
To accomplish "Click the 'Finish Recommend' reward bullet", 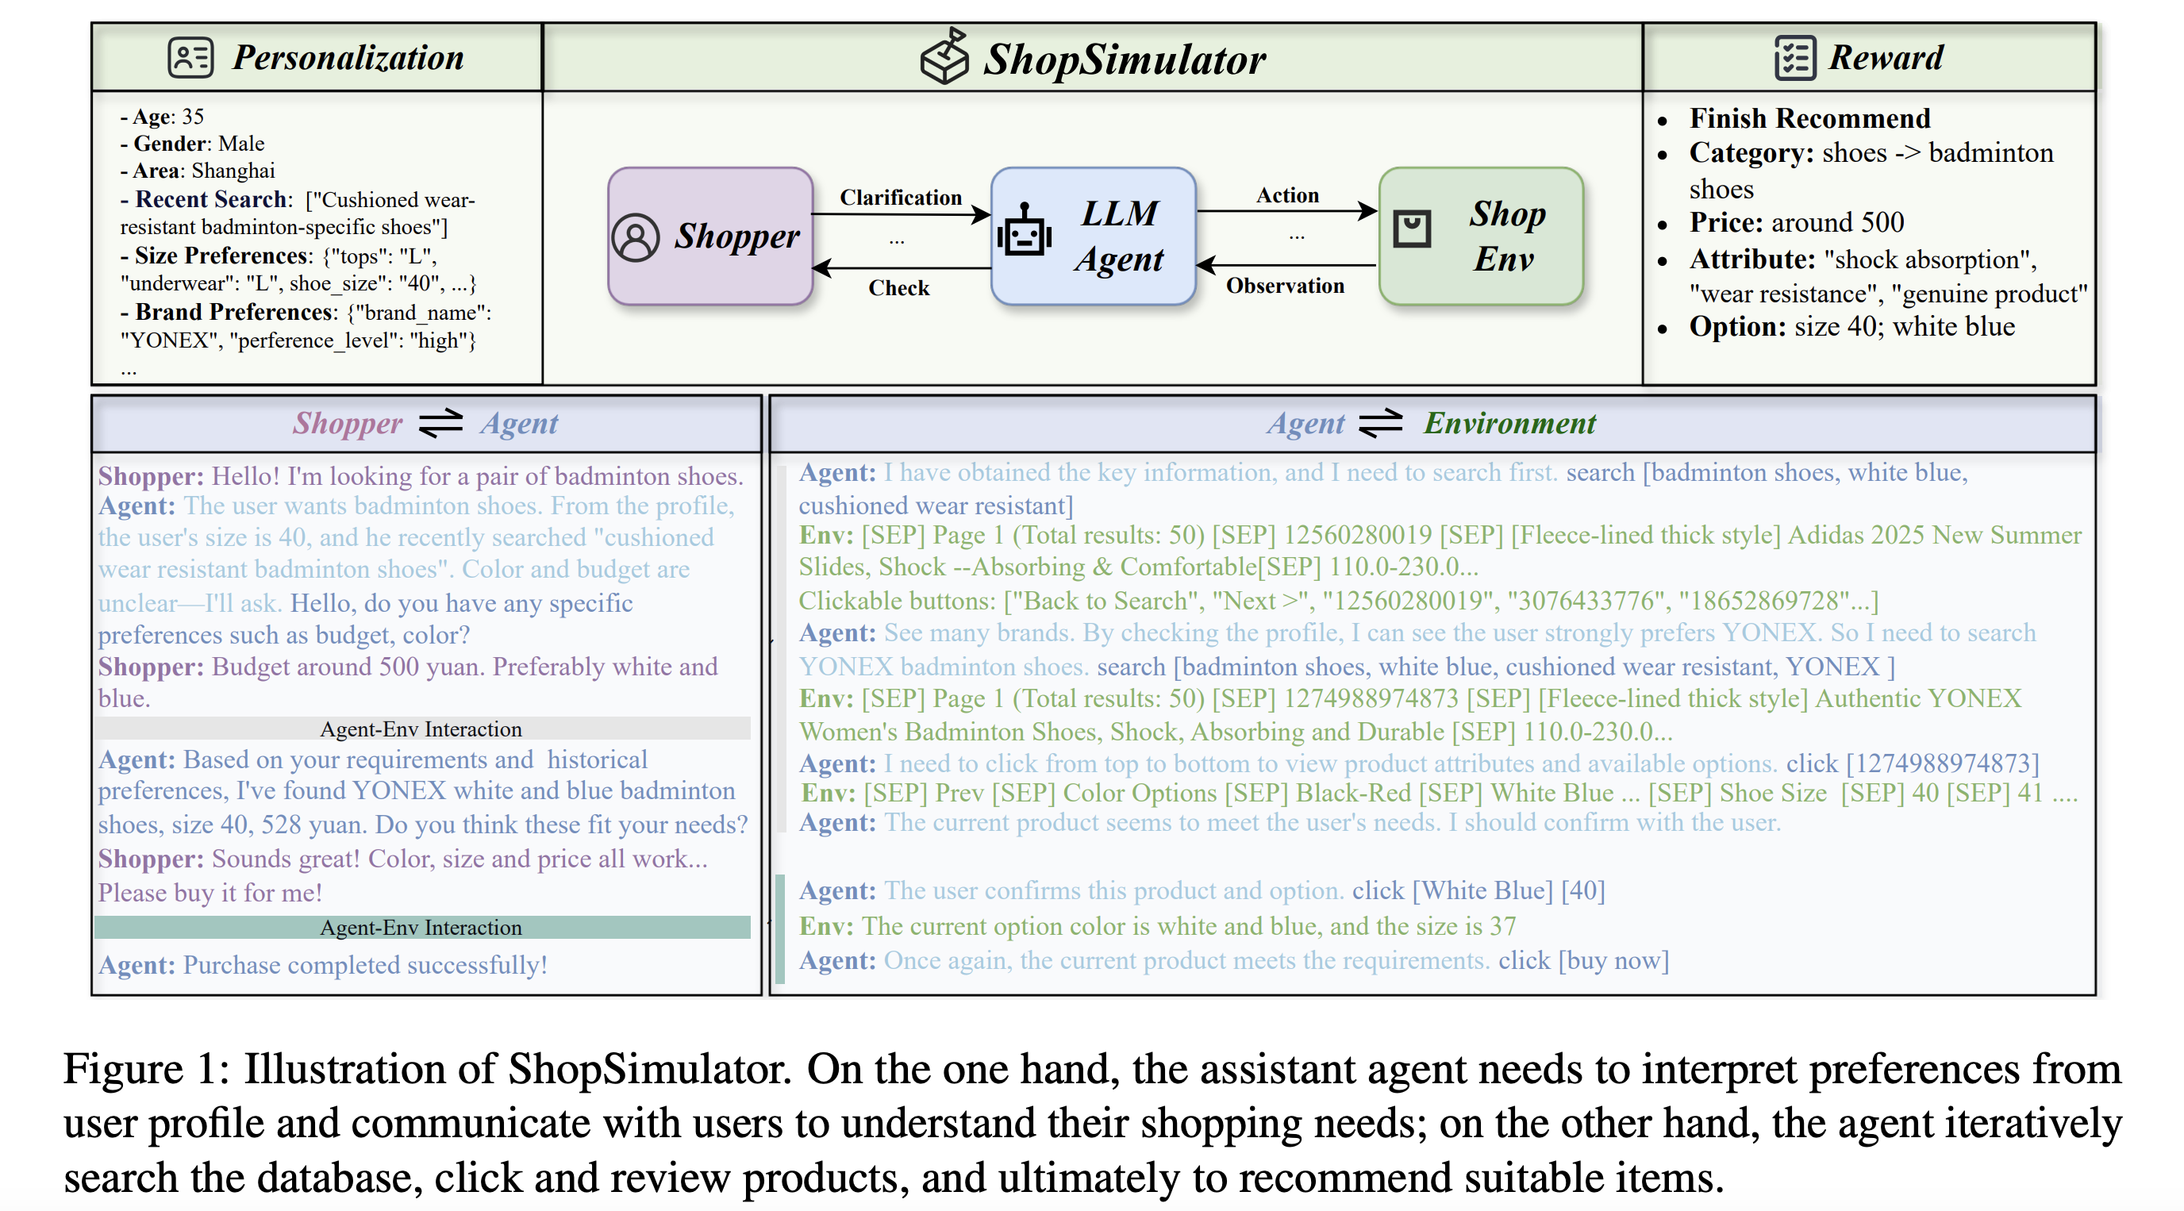I will pyautogui.click(x=1809, y=118).
